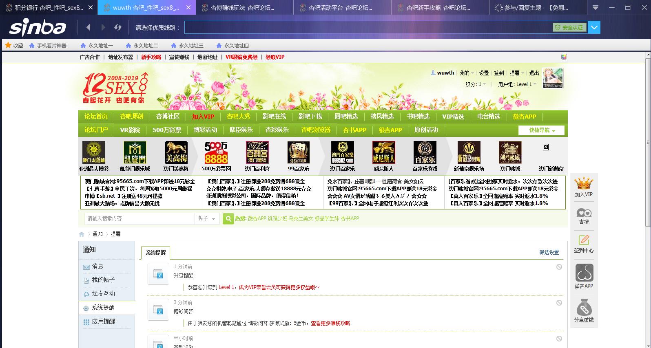Open the 永久地址四 bookmark
Viewport: 651px width, 348px height.
(233, 46)
